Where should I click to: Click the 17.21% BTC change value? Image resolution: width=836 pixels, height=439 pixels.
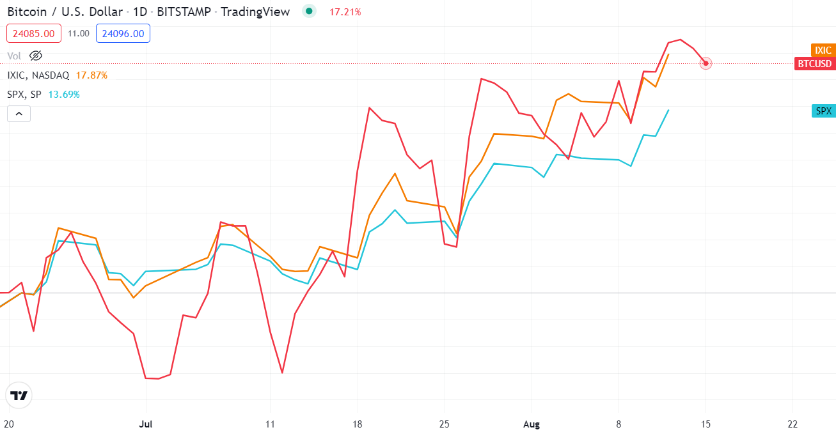tap(345, 12)
